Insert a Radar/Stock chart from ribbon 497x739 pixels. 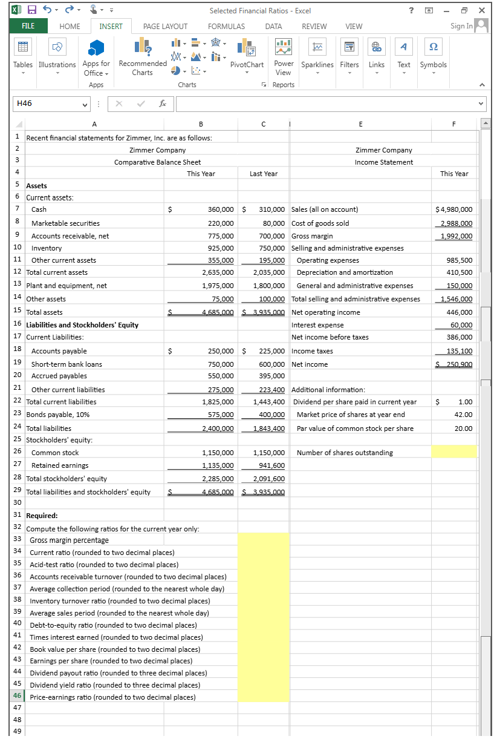coord(216,44)
